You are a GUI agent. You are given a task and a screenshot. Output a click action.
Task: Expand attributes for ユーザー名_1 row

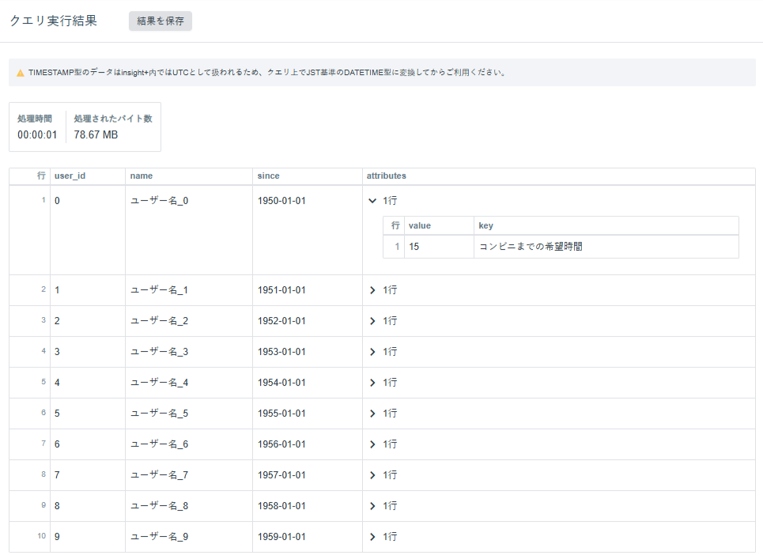[372, 290]
